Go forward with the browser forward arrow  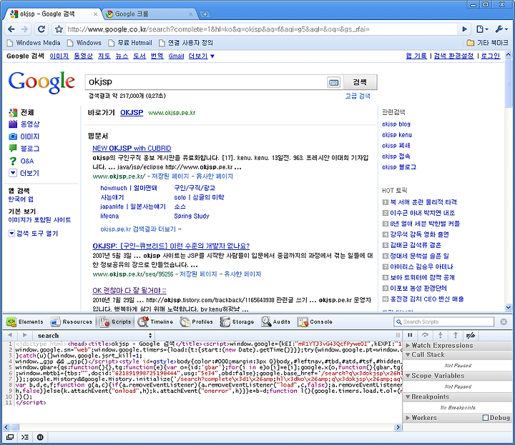click(24, 29)
